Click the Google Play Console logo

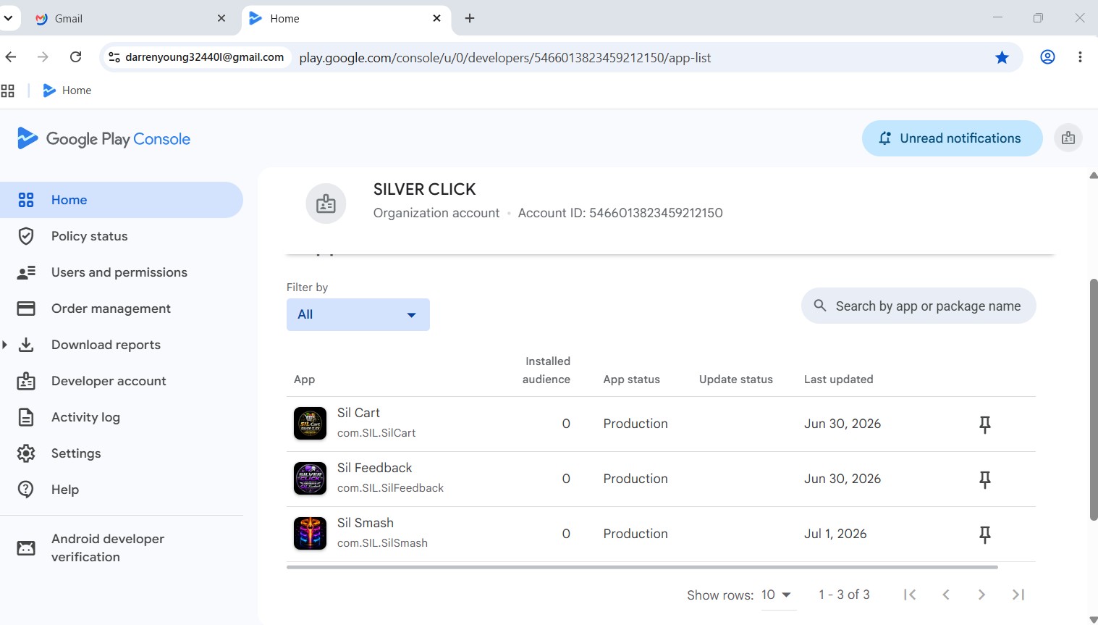point(104,138)
